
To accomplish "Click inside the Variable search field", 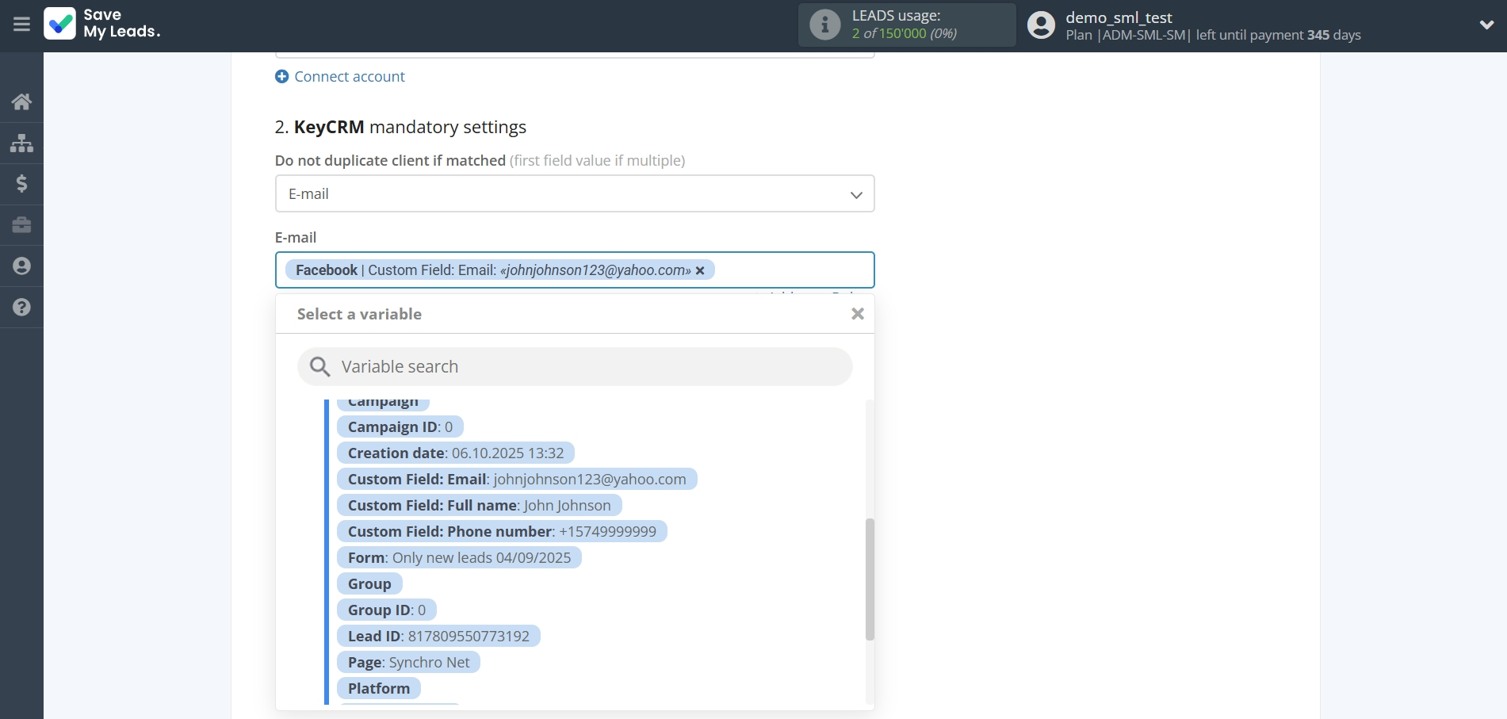I will (x=574, y=366).
